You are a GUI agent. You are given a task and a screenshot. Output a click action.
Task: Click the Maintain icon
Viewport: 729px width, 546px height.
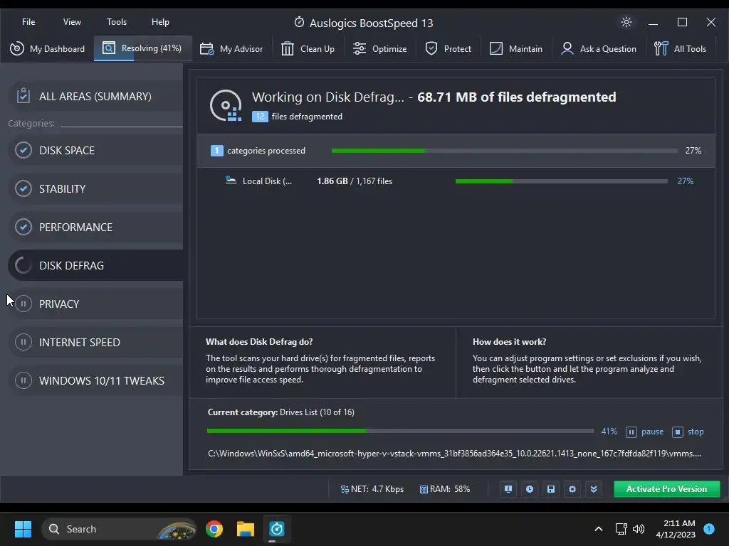tap(496, 48)
